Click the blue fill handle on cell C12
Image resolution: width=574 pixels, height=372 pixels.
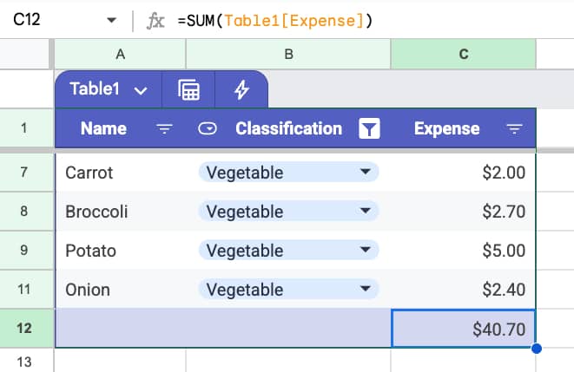(x=536, y=349)
